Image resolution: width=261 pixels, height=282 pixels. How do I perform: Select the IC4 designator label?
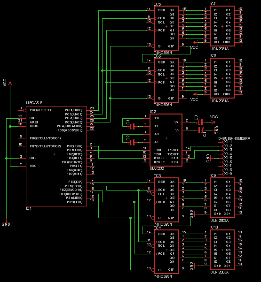[158, 228]
